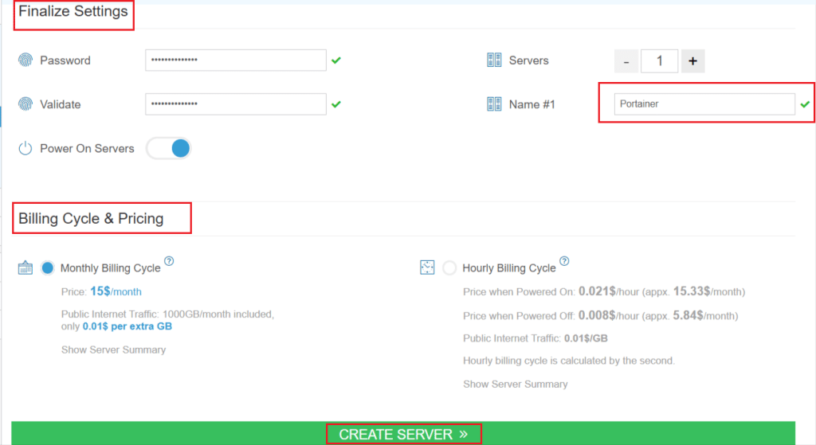This screenshot has height=445, width=816.
Task: Select Monthly Billing Cycle radio button
Action: pos(47,267)
